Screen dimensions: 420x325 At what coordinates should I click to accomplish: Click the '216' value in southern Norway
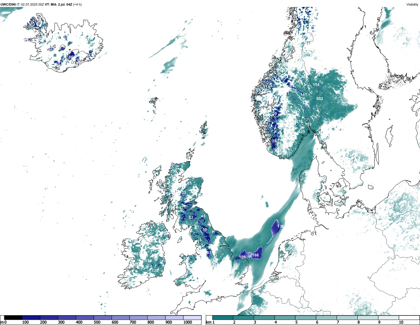tap(300, 121)
